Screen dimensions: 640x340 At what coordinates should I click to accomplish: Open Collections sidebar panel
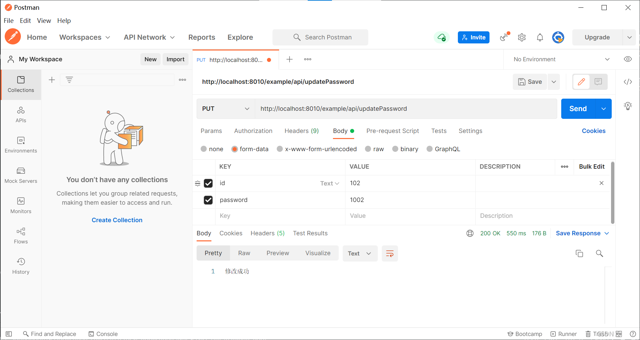pyautogui.click(x=21, y=84)
